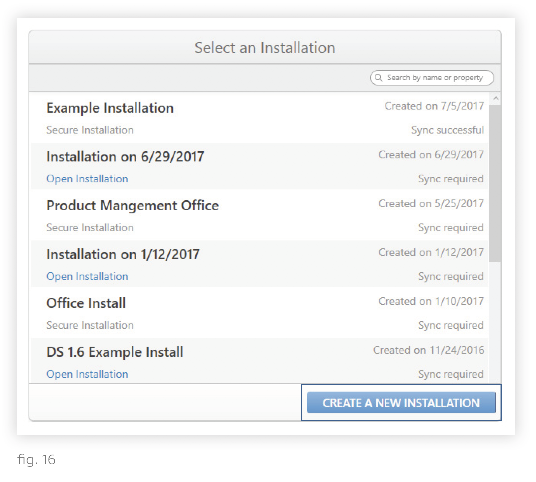
Task: Focus the Search by name or property field
Action: click(432, 77)
